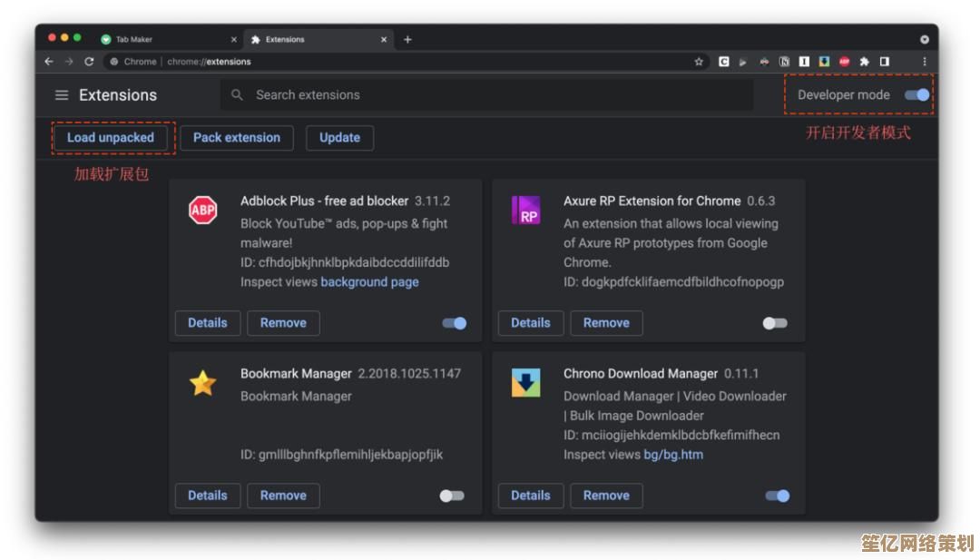Open Details for Bookmark Manager

pyautogui.click(x=208, y=496)
